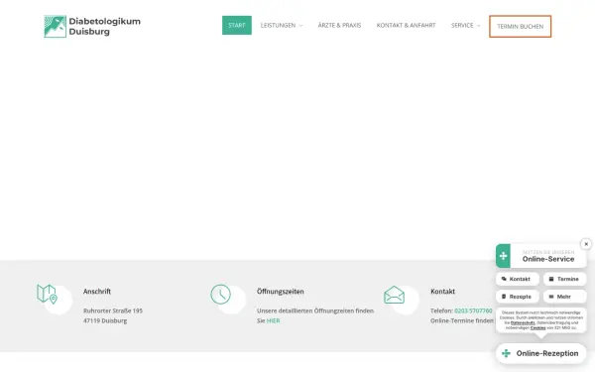Click the calendar icon on Termine

551,279
